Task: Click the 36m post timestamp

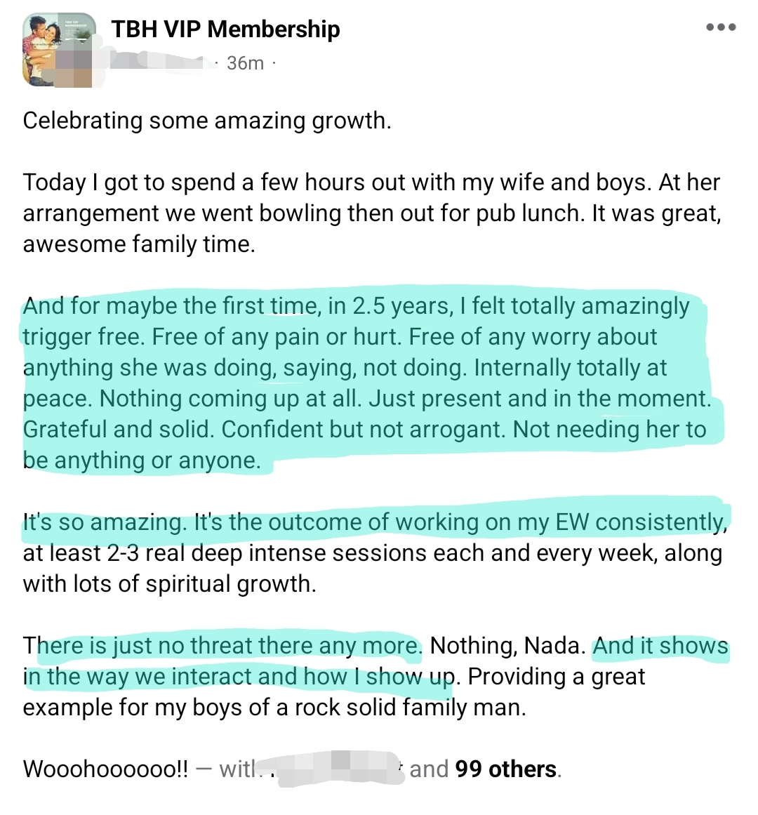Action: (246, 63)
